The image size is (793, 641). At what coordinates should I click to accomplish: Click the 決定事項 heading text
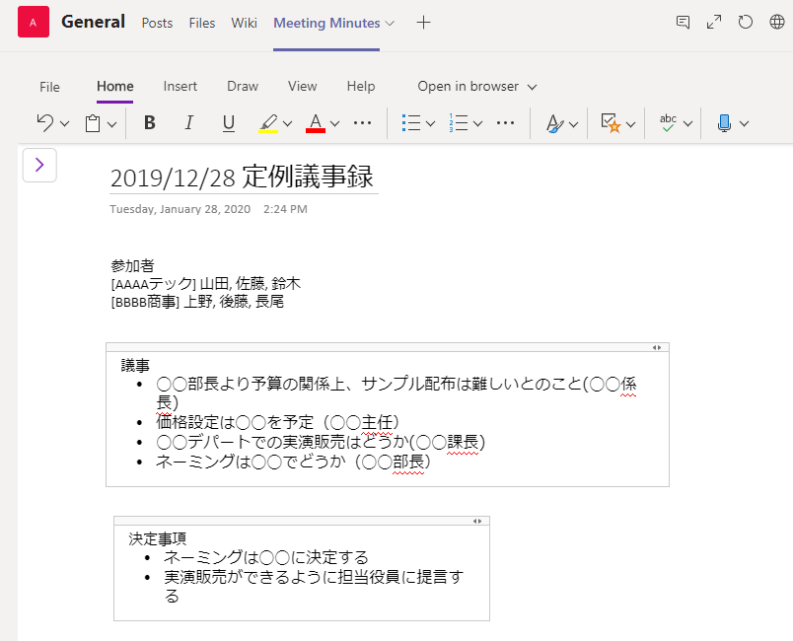click(x=157, y=538)
